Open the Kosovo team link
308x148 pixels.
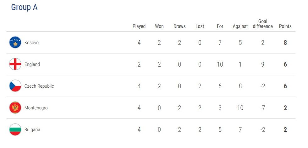(31, 42)
